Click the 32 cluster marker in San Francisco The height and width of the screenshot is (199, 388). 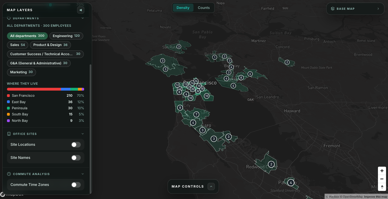point(198,91)
